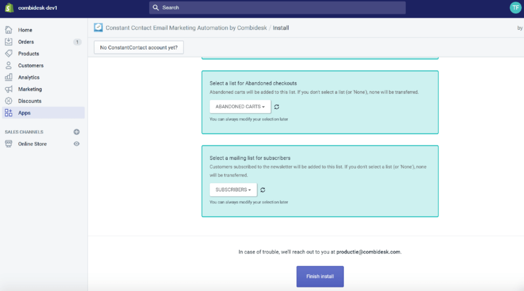Click the Marketing megaphone icon
Viewport: 524px width, 291px height.
[9, 89]
